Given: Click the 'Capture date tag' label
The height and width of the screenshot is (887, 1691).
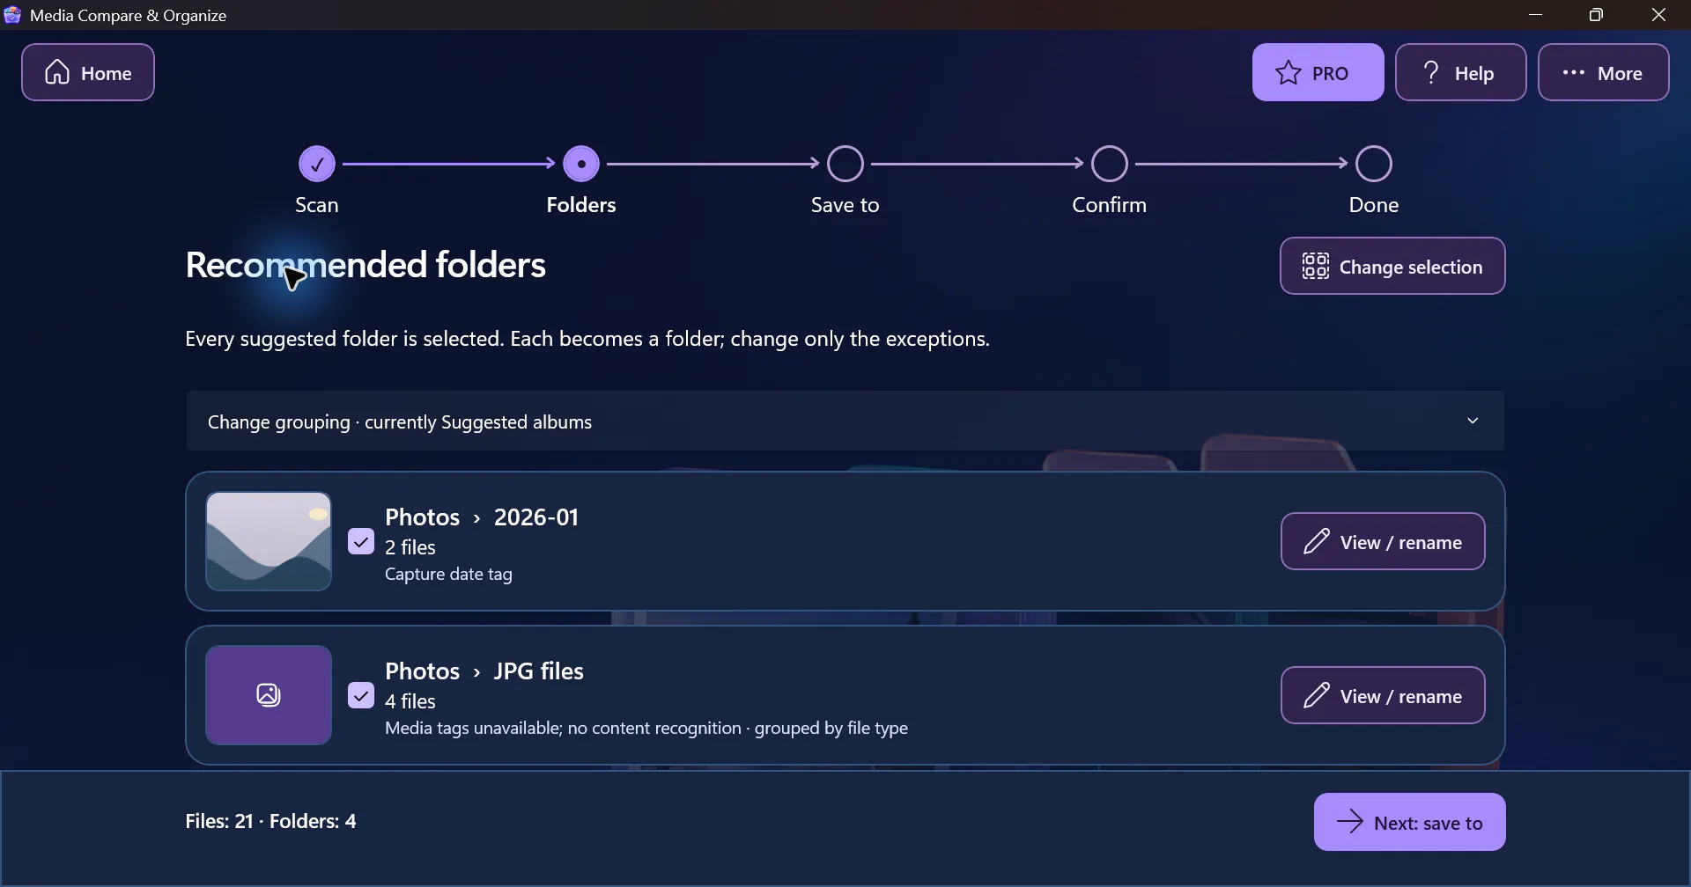Looking at the screenshot, I should [449, 575].
